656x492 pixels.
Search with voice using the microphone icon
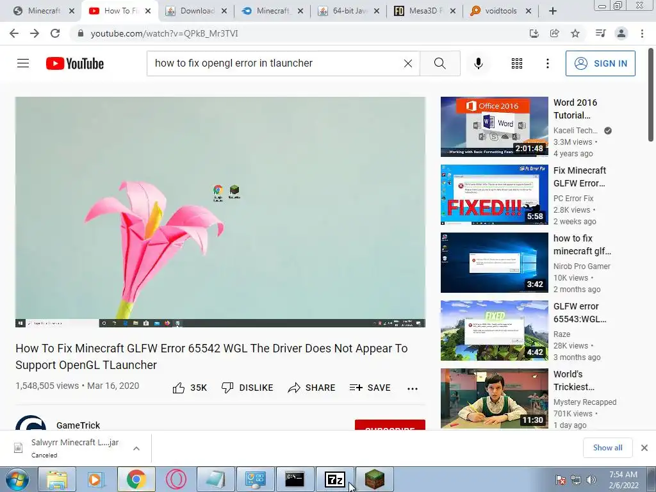tap(479, 63)
